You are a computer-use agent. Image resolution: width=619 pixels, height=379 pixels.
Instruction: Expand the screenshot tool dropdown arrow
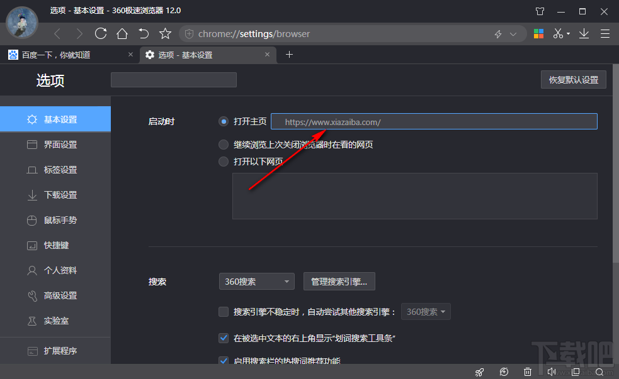pyautogui.click(x=568, y=34)
